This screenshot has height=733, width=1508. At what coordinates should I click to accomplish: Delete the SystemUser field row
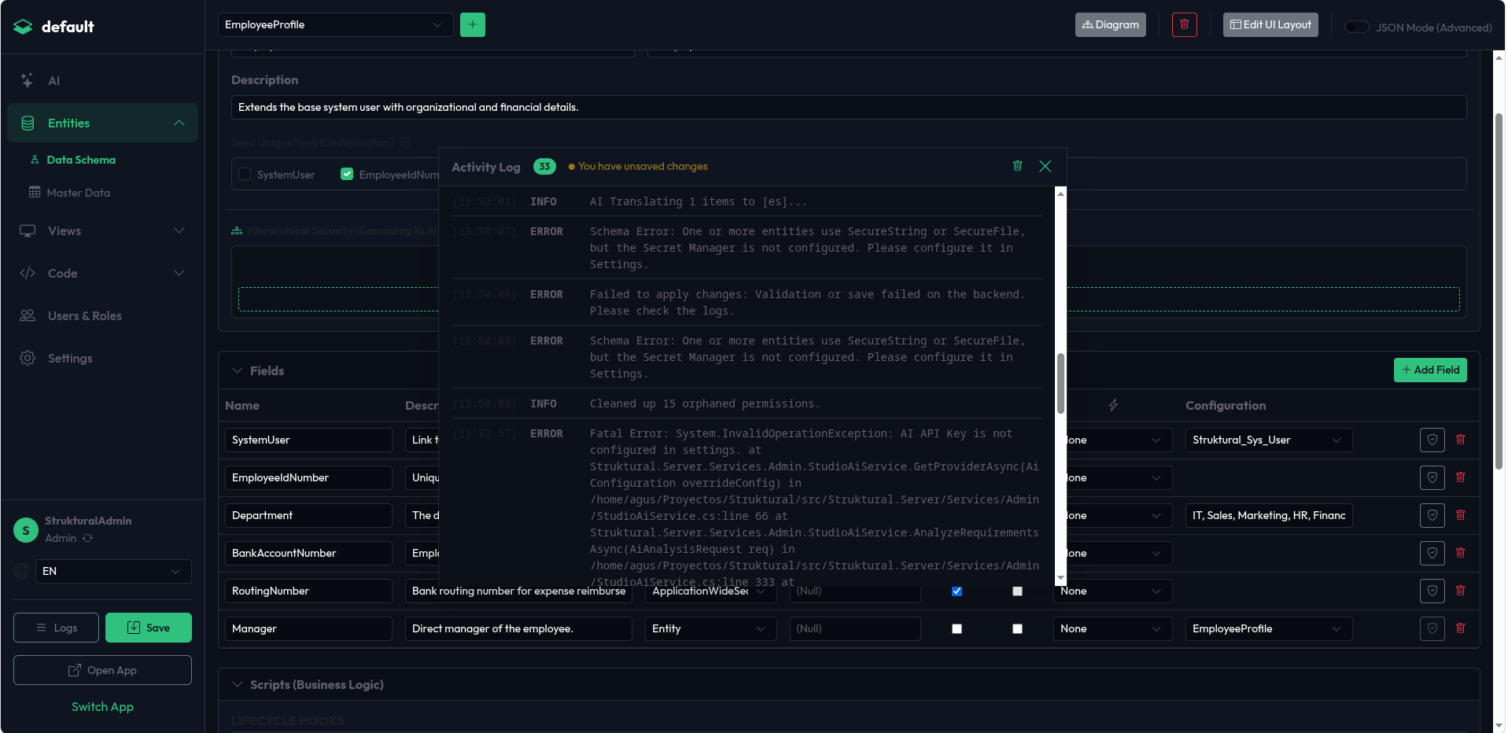click(x=1461, y=440)
